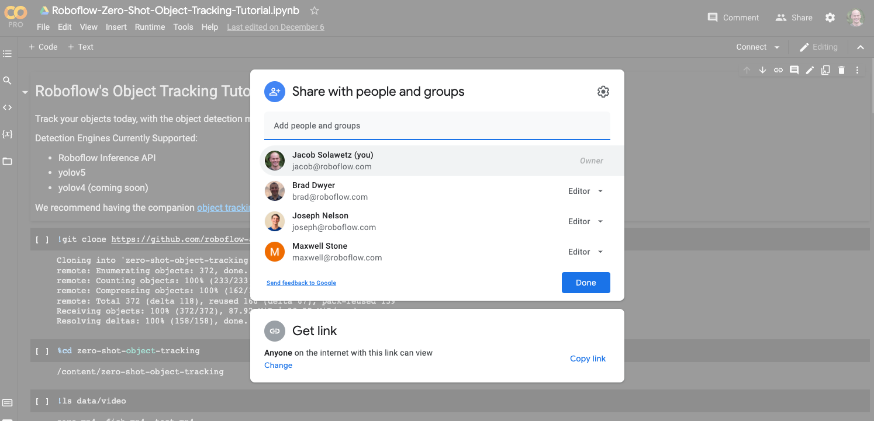Open the Editing mode dropdown
The height and width of the screenshot is (421, 874).
tap(818, 47)
